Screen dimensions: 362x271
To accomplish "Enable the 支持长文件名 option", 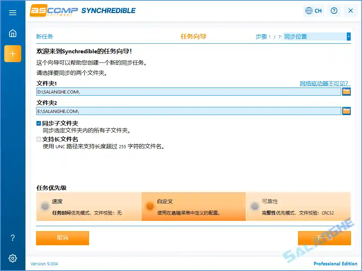I will click(x=39, y=139).
